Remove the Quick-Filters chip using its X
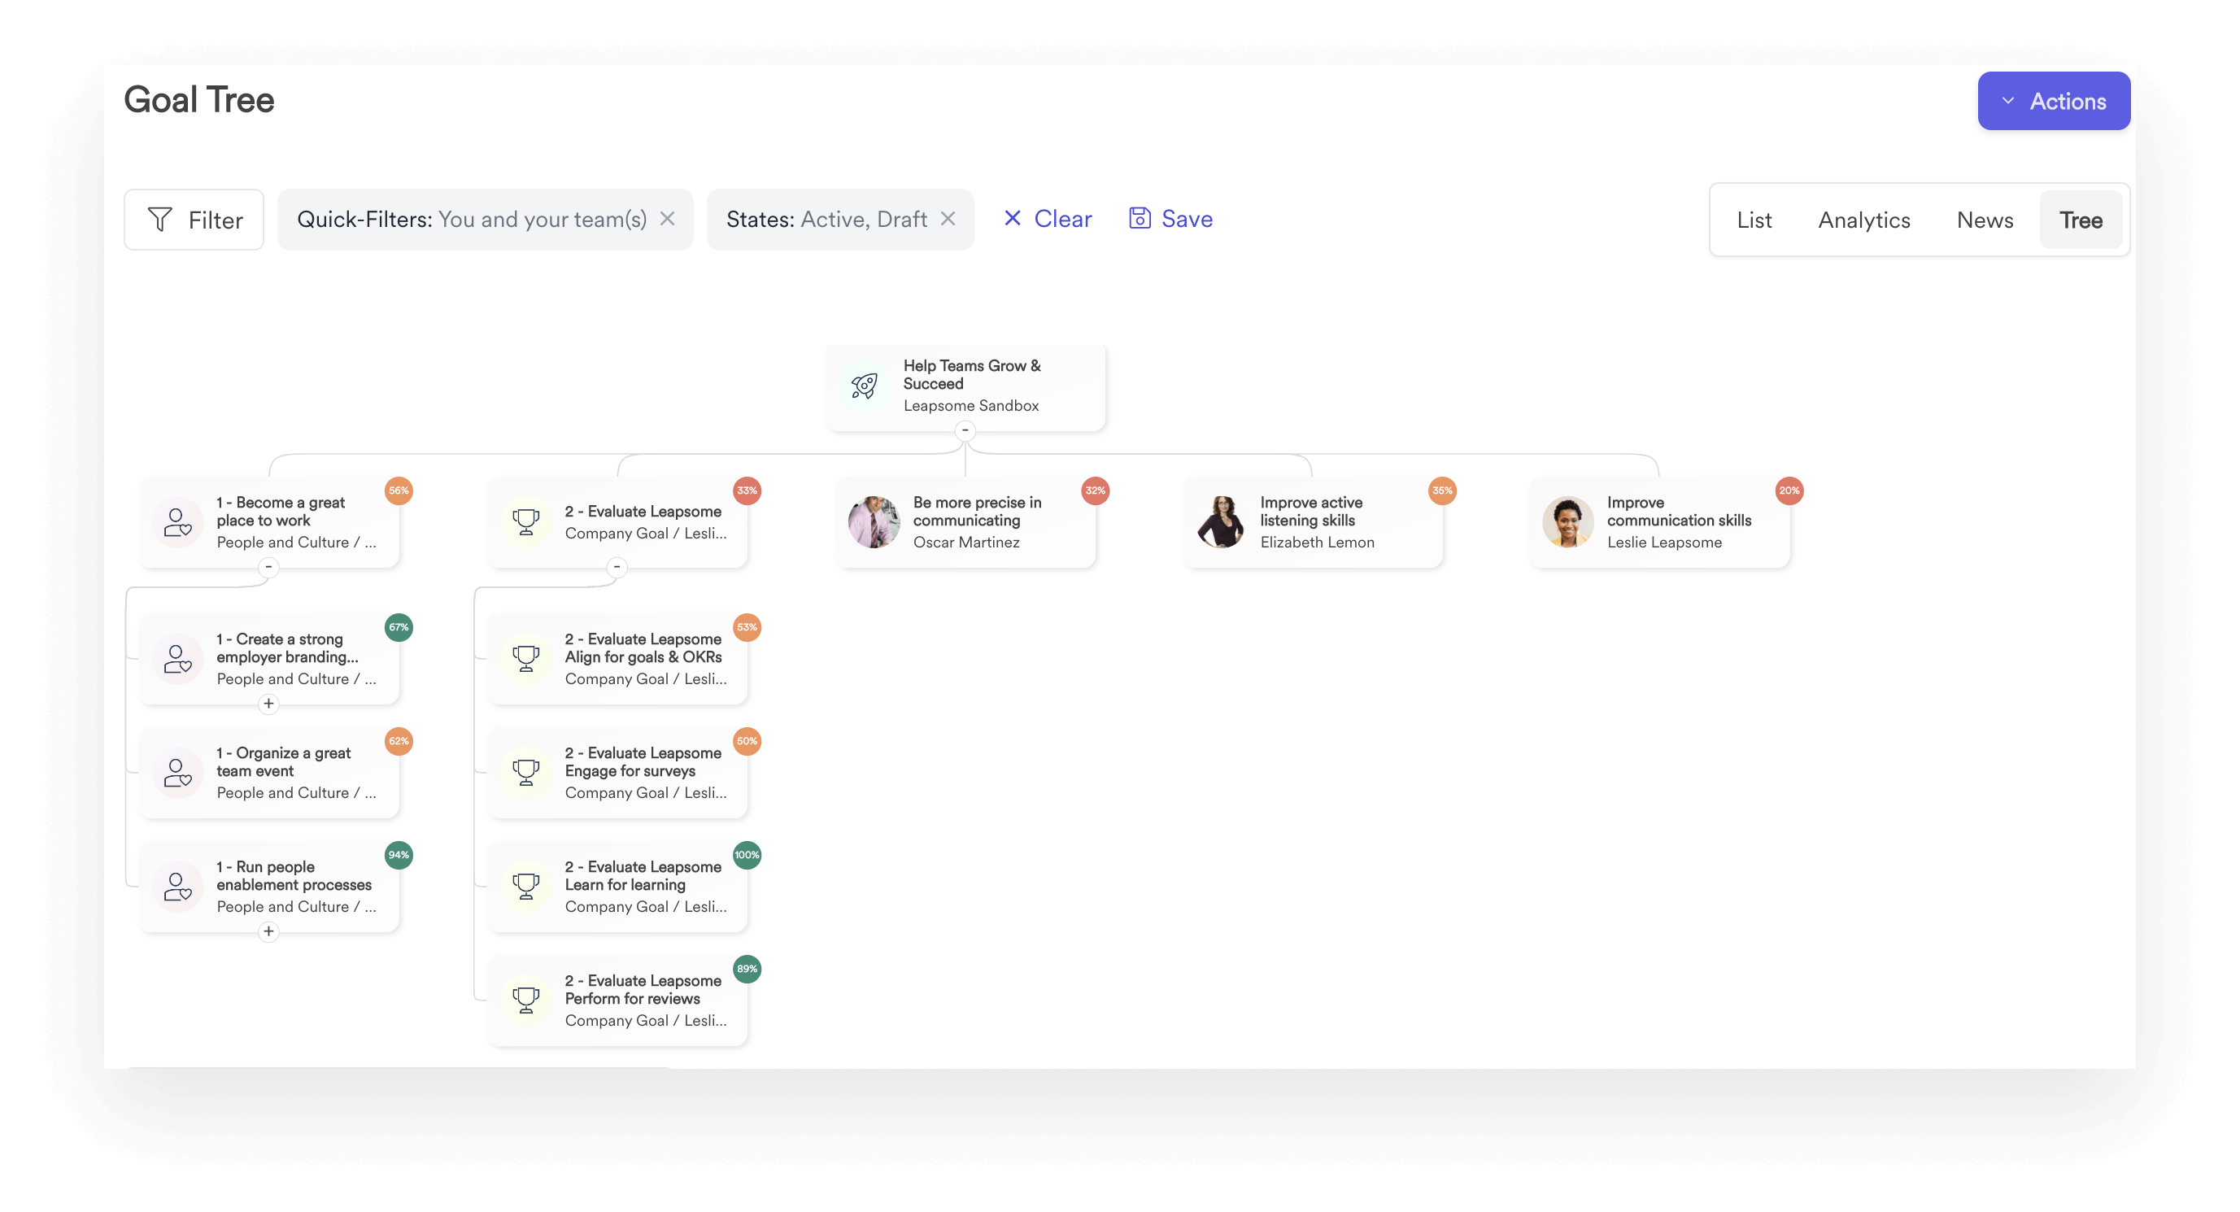 pos(667,219)
